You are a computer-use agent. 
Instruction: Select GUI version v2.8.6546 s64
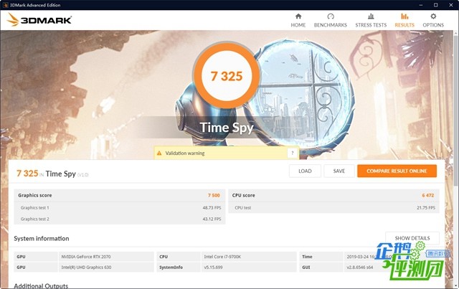coord(360,267)
